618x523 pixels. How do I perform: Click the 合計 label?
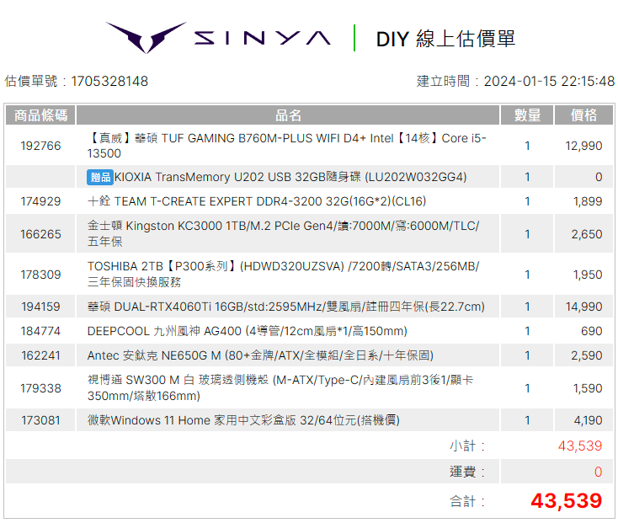point(467,501)
